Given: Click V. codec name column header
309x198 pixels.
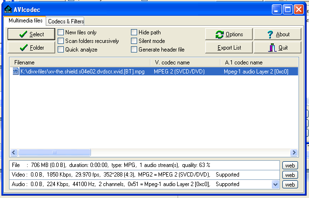Looking at the screenshot, I should (185, 63).
